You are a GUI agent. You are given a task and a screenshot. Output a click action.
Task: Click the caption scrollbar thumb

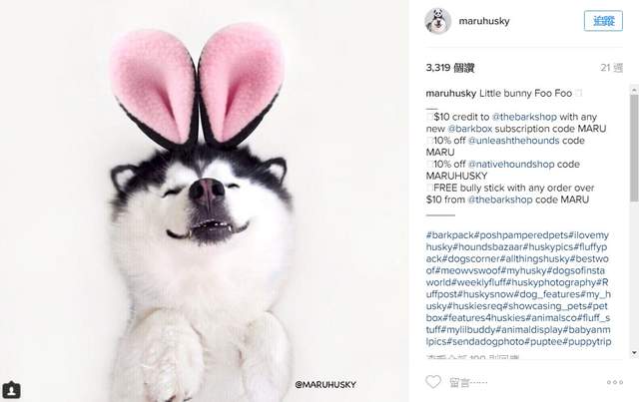click(634, 148)
